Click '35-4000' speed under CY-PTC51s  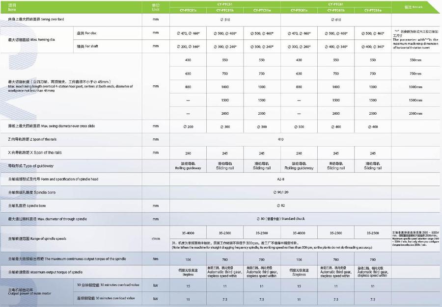(x=188, y=233)
